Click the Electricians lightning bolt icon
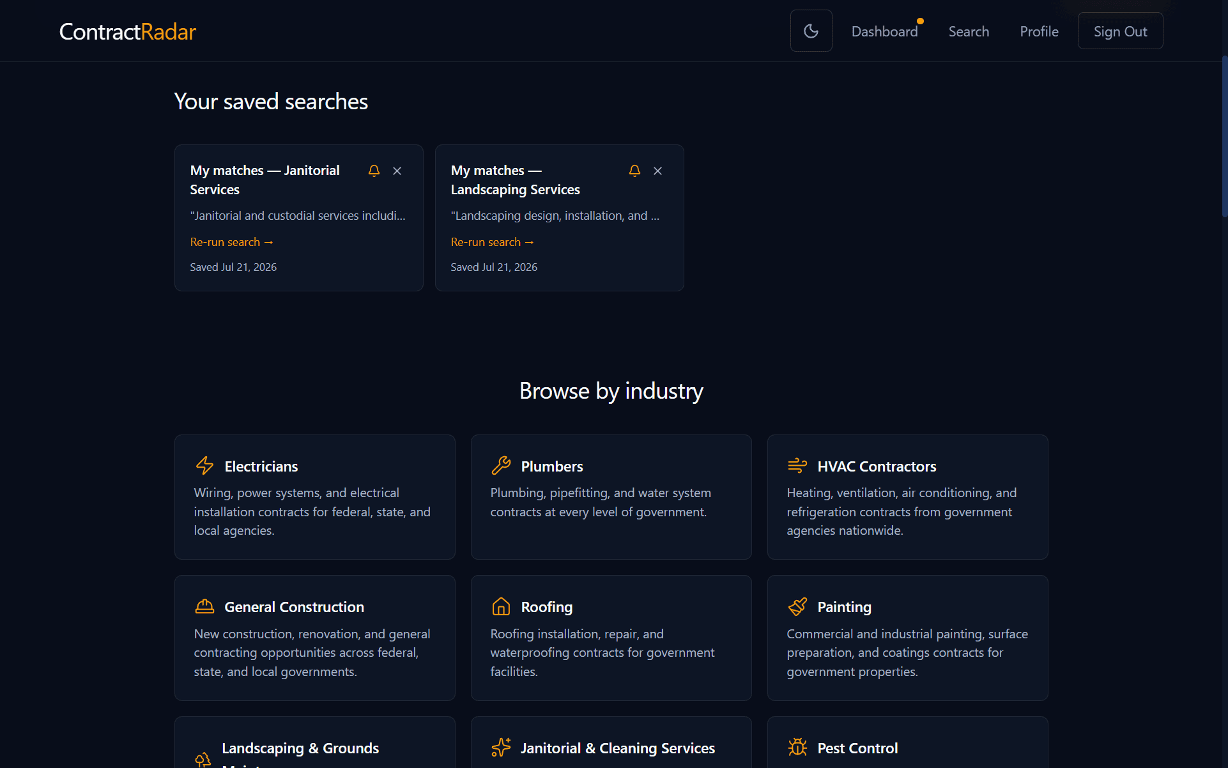 point(204,465)
